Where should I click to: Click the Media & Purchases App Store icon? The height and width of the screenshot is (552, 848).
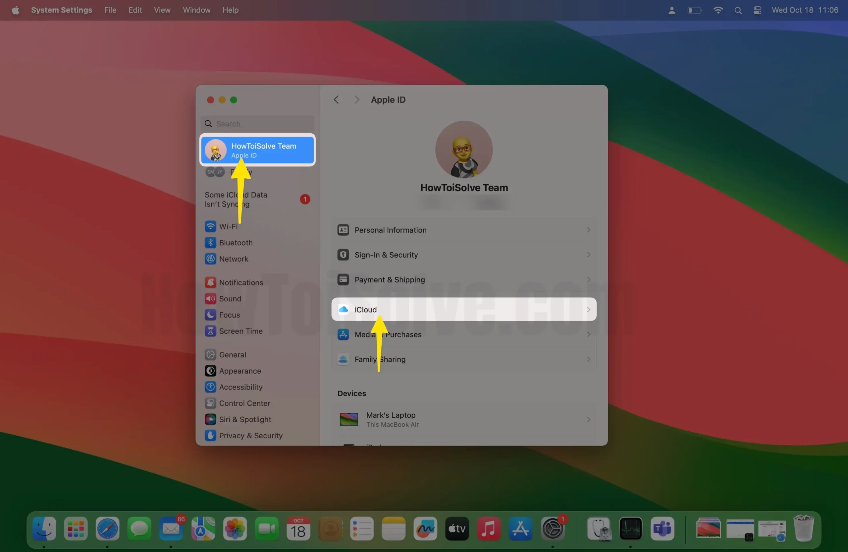[343, 335]
